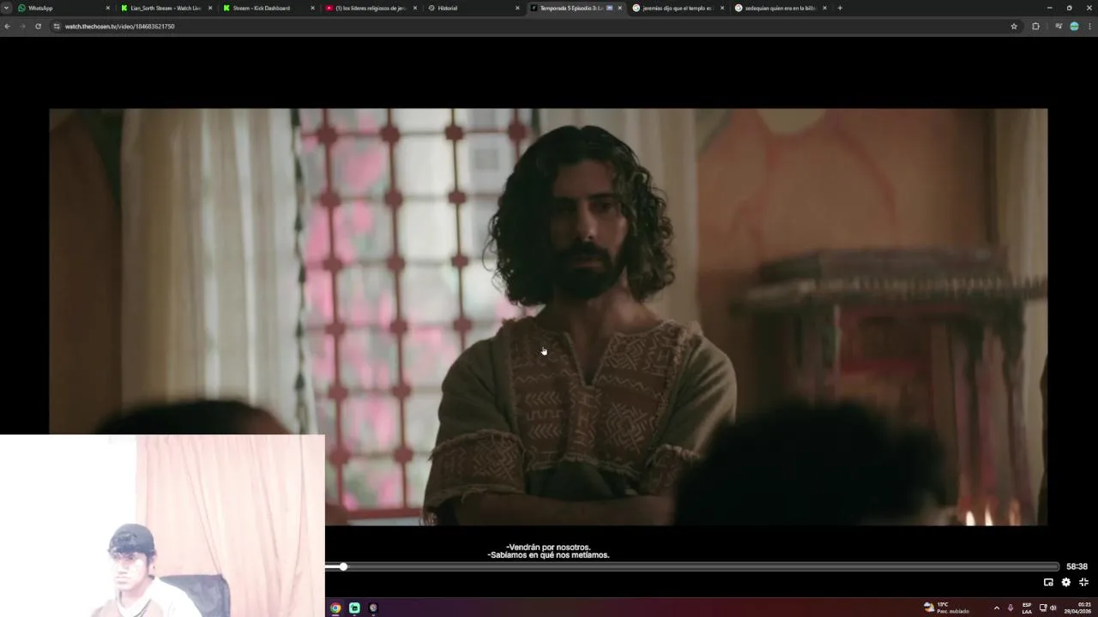Reload the current page
Image resolution: width=1098 pixels, height=617 pixels.
click(38, 27)
